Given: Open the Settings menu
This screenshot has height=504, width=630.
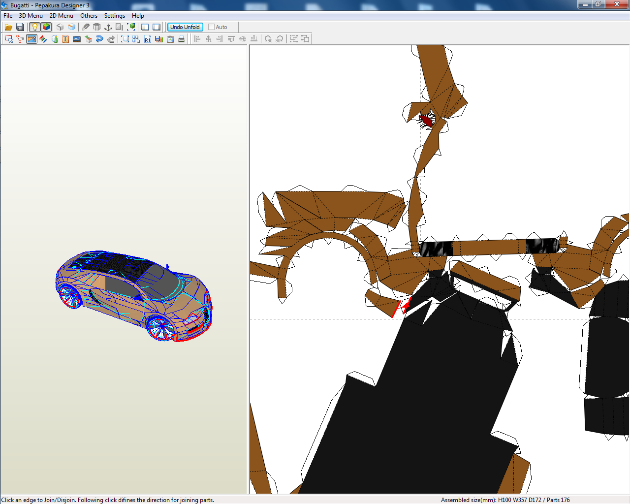Looking at the screenshot, I should click(114, 15).
